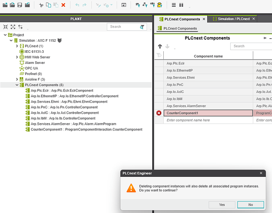Move component up with up arrow

(160, 46)
